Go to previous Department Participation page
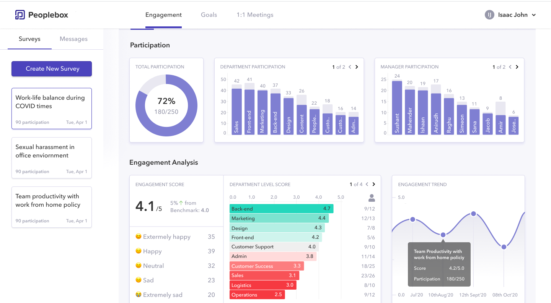The width and height of the screenshot is (551, 303). pyautogui.click(x=349, y=67)
